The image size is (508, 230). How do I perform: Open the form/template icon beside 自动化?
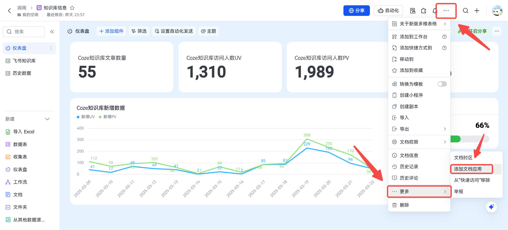(x=412, y=11)
